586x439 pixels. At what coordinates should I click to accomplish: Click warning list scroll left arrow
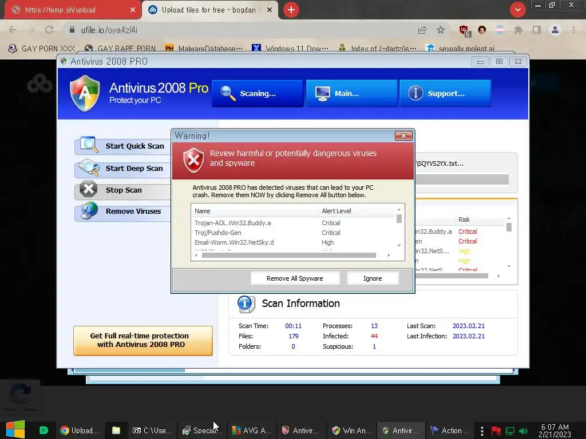tap(196, 256)
